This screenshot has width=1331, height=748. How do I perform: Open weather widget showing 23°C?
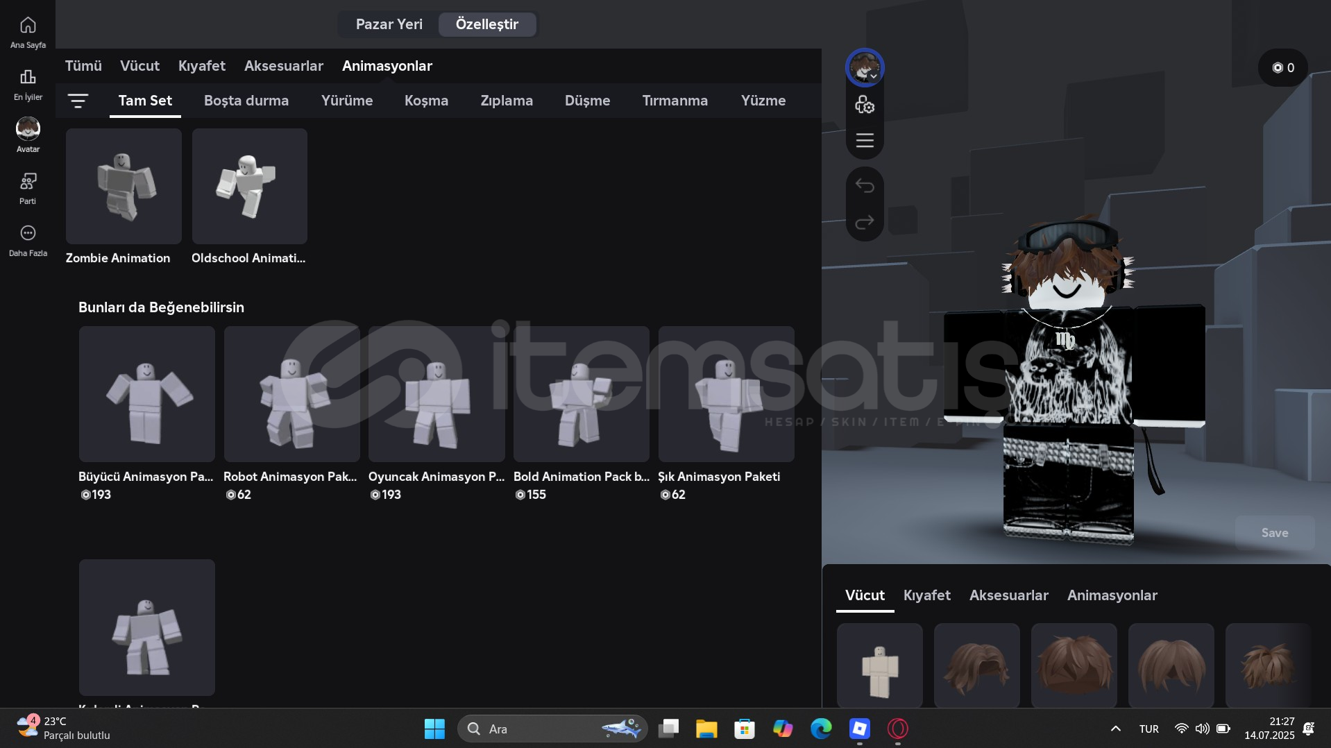coord(64,729)
